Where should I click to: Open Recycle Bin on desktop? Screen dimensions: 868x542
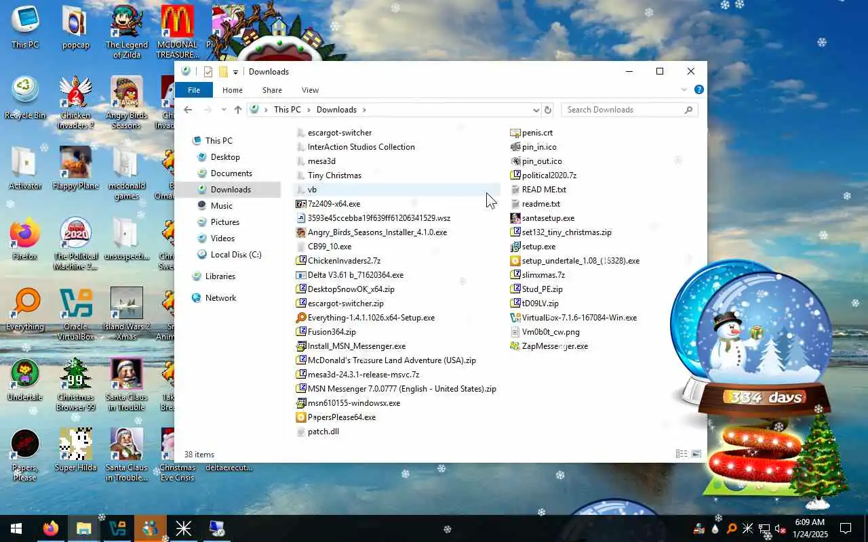tap(25, 98)
